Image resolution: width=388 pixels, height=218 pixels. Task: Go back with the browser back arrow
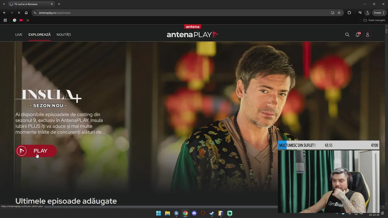(x=4, y=13)
